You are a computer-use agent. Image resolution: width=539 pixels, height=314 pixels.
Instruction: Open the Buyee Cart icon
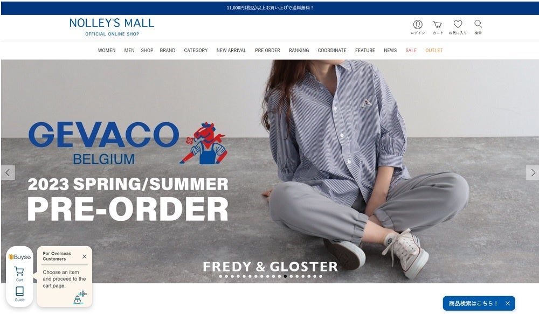point(19,274)
